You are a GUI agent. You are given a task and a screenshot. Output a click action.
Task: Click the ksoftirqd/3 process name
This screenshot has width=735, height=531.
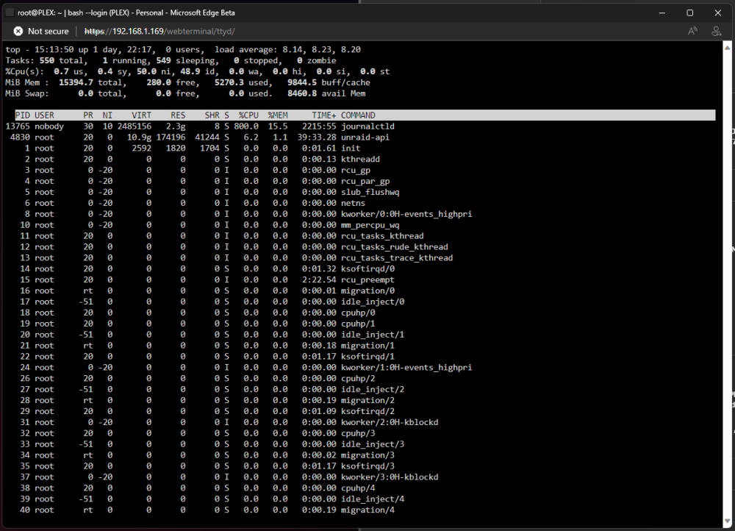[368, 466]
